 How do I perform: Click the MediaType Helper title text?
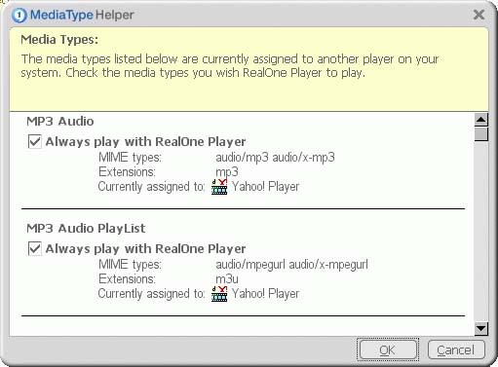(82, 15)
